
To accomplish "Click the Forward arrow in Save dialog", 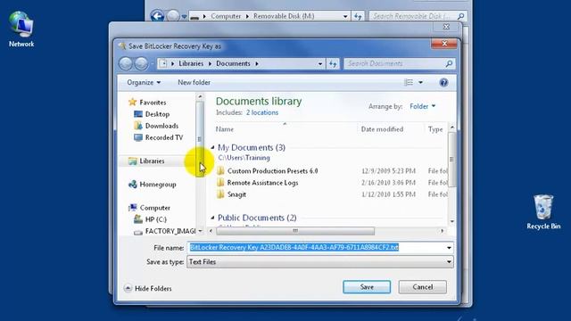I will (x=141, y=63).
